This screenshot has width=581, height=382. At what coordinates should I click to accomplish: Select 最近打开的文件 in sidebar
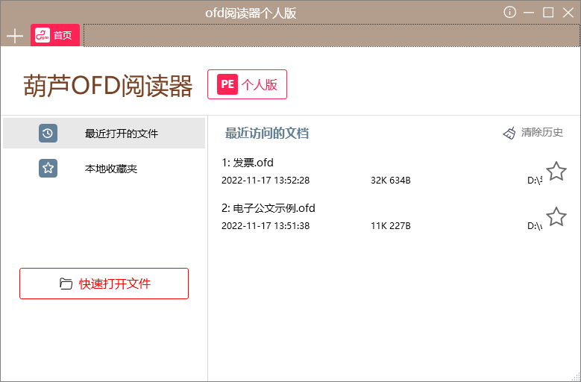[121, 134]
